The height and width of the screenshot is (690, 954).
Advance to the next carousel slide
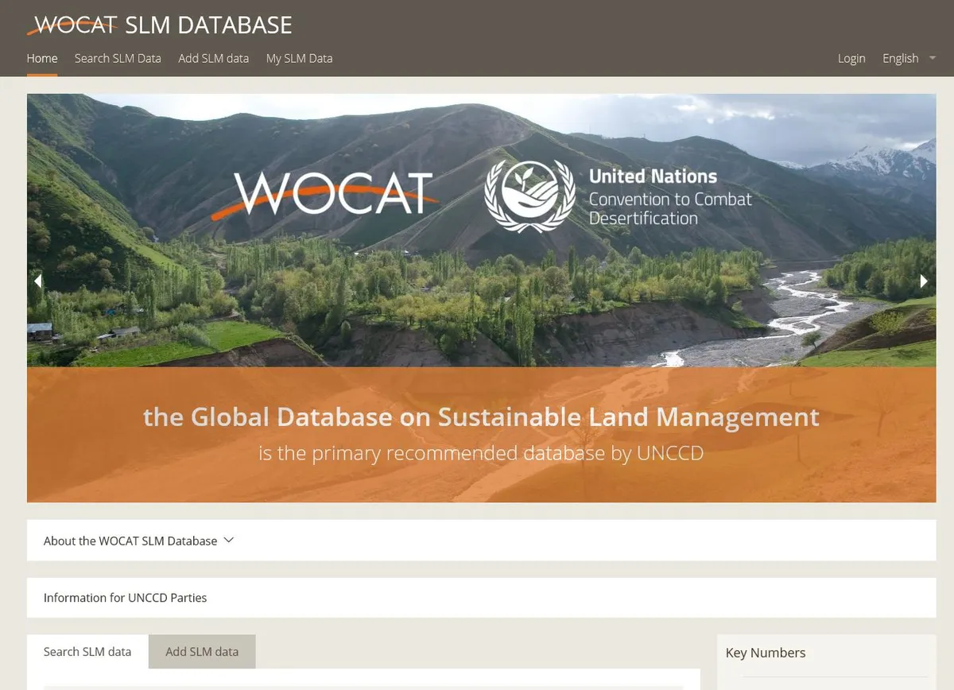click(924, 281)
